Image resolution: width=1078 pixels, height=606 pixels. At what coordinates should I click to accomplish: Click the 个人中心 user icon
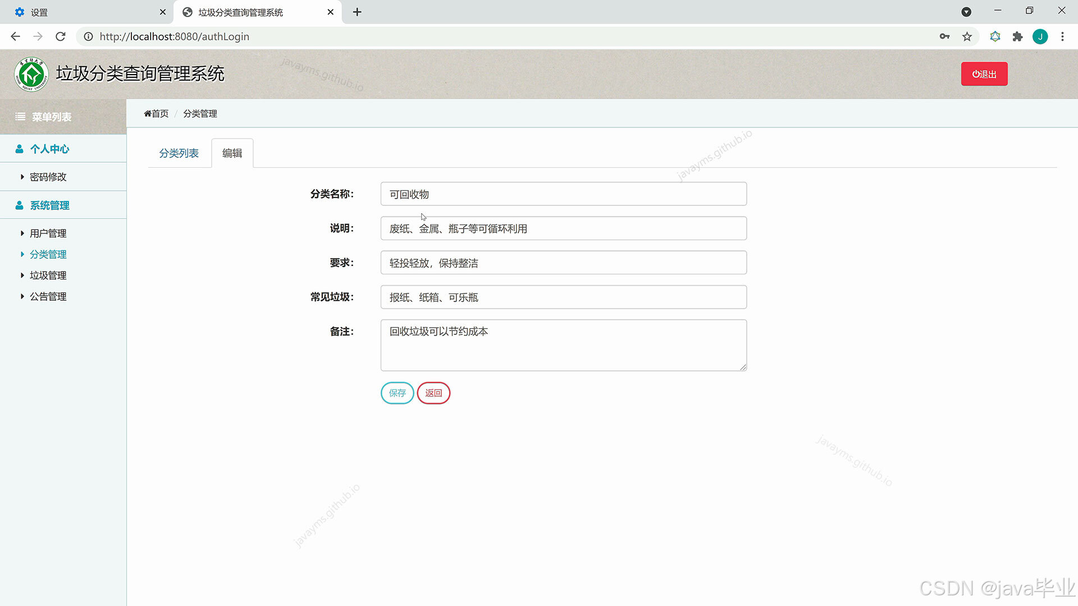click(x=19, y=149)
